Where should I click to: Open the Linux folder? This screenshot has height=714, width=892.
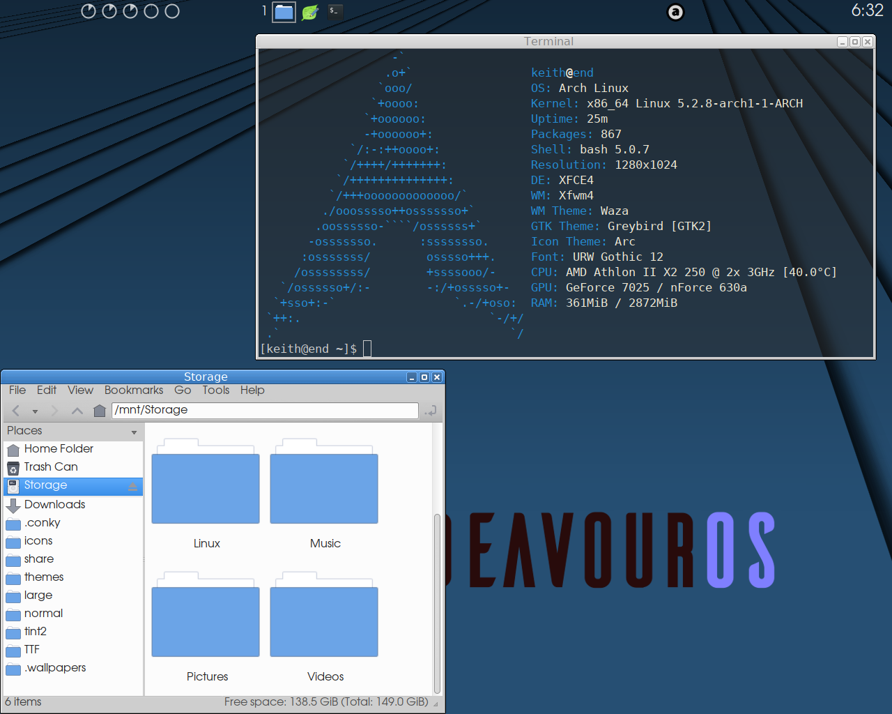[206, 494]
